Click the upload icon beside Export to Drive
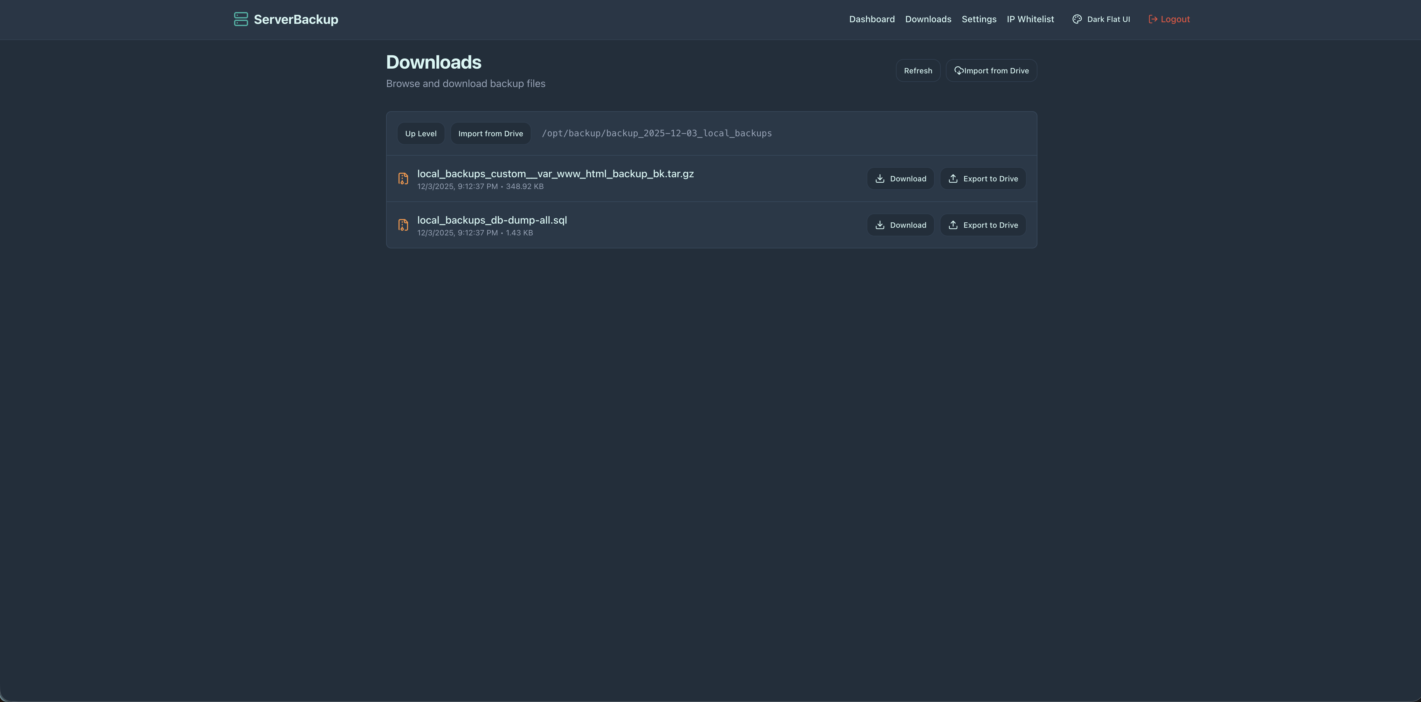 [953, 179]
